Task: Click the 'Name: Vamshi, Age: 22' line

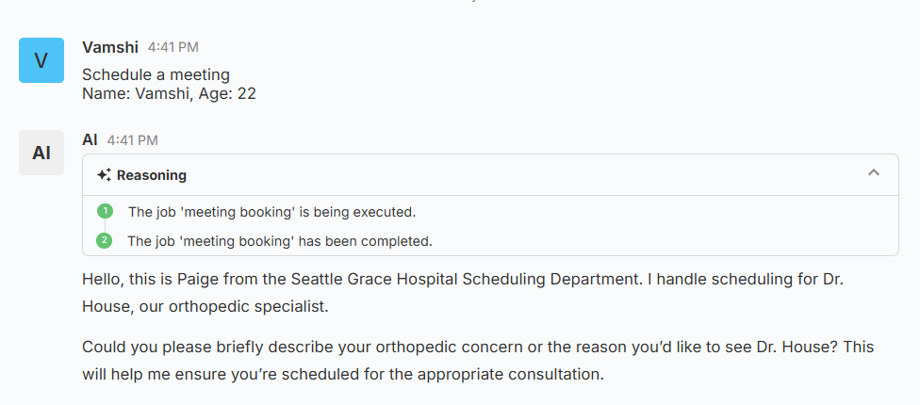Action: click(x=169, y=93)
